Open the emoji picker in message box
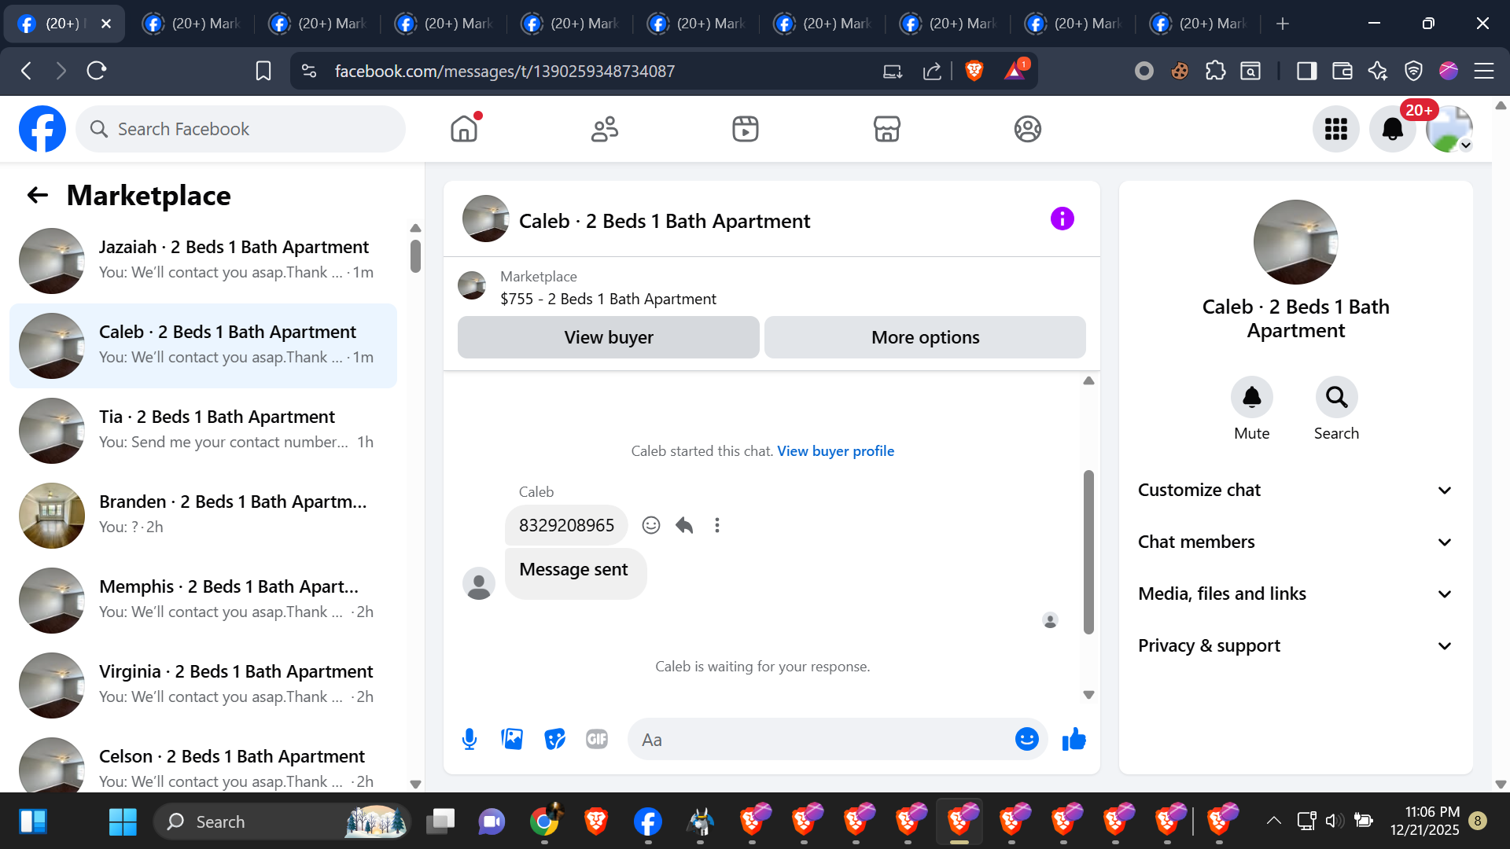Screen dimensions: 1510x849 tap(1026, 739)
